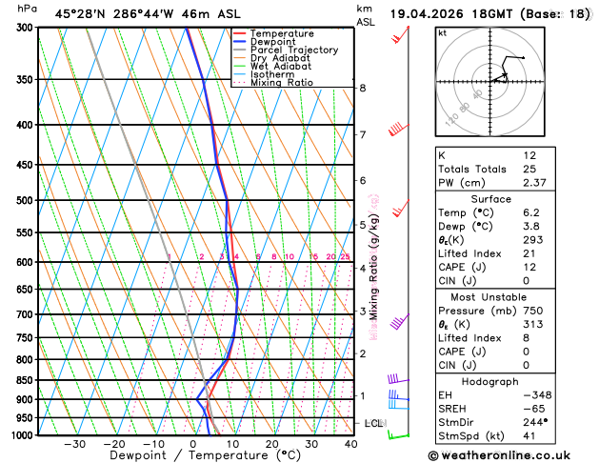Click the surface Temp value 6.2
The width and height of the screenshot is (599, 463).
point(531,212)
